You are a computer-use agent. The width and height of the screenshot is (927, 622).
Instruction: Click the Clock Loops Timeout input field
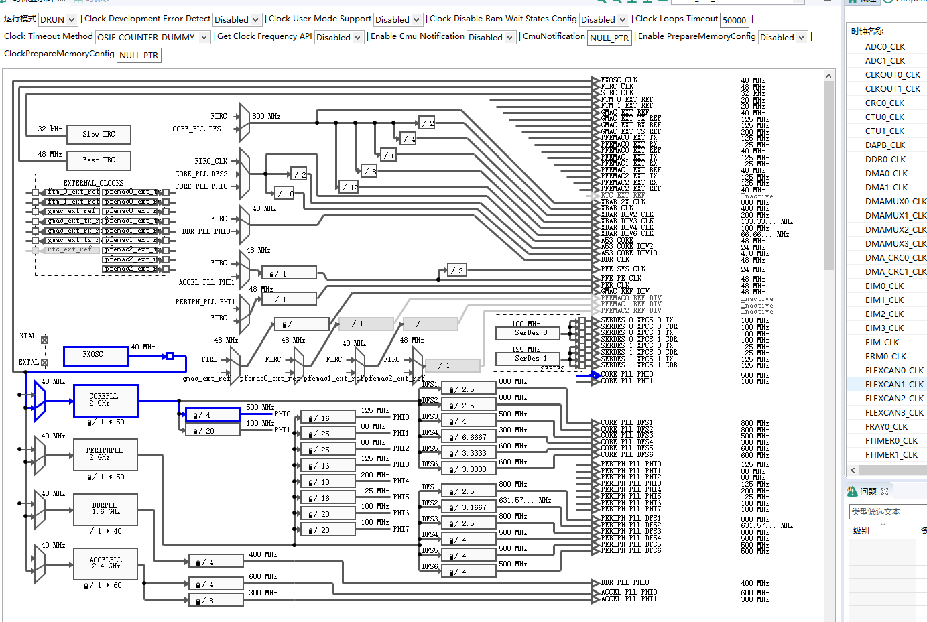point(735,20)
